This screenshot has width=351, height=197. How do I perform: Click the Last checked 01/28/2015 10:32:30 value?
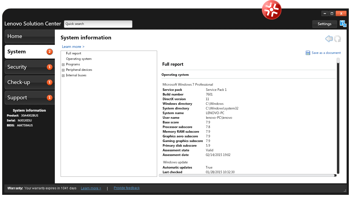pyautogui.click(x=220, y=172)
